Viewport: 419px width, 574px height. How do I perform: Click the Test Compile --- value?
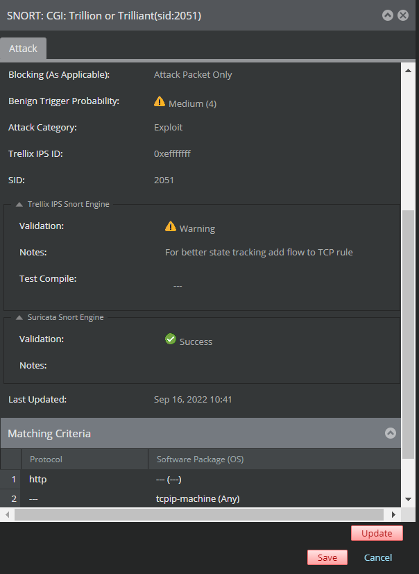point(178,286)
